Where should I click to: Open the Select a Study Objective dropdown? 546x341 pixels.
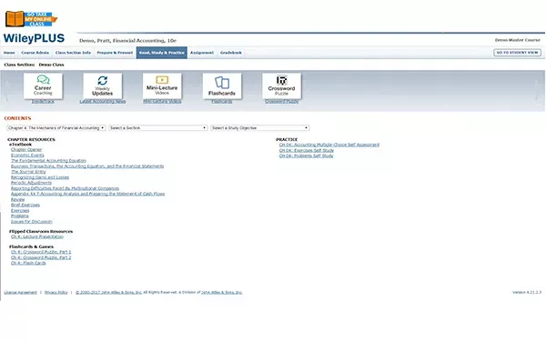pos(260,128)
